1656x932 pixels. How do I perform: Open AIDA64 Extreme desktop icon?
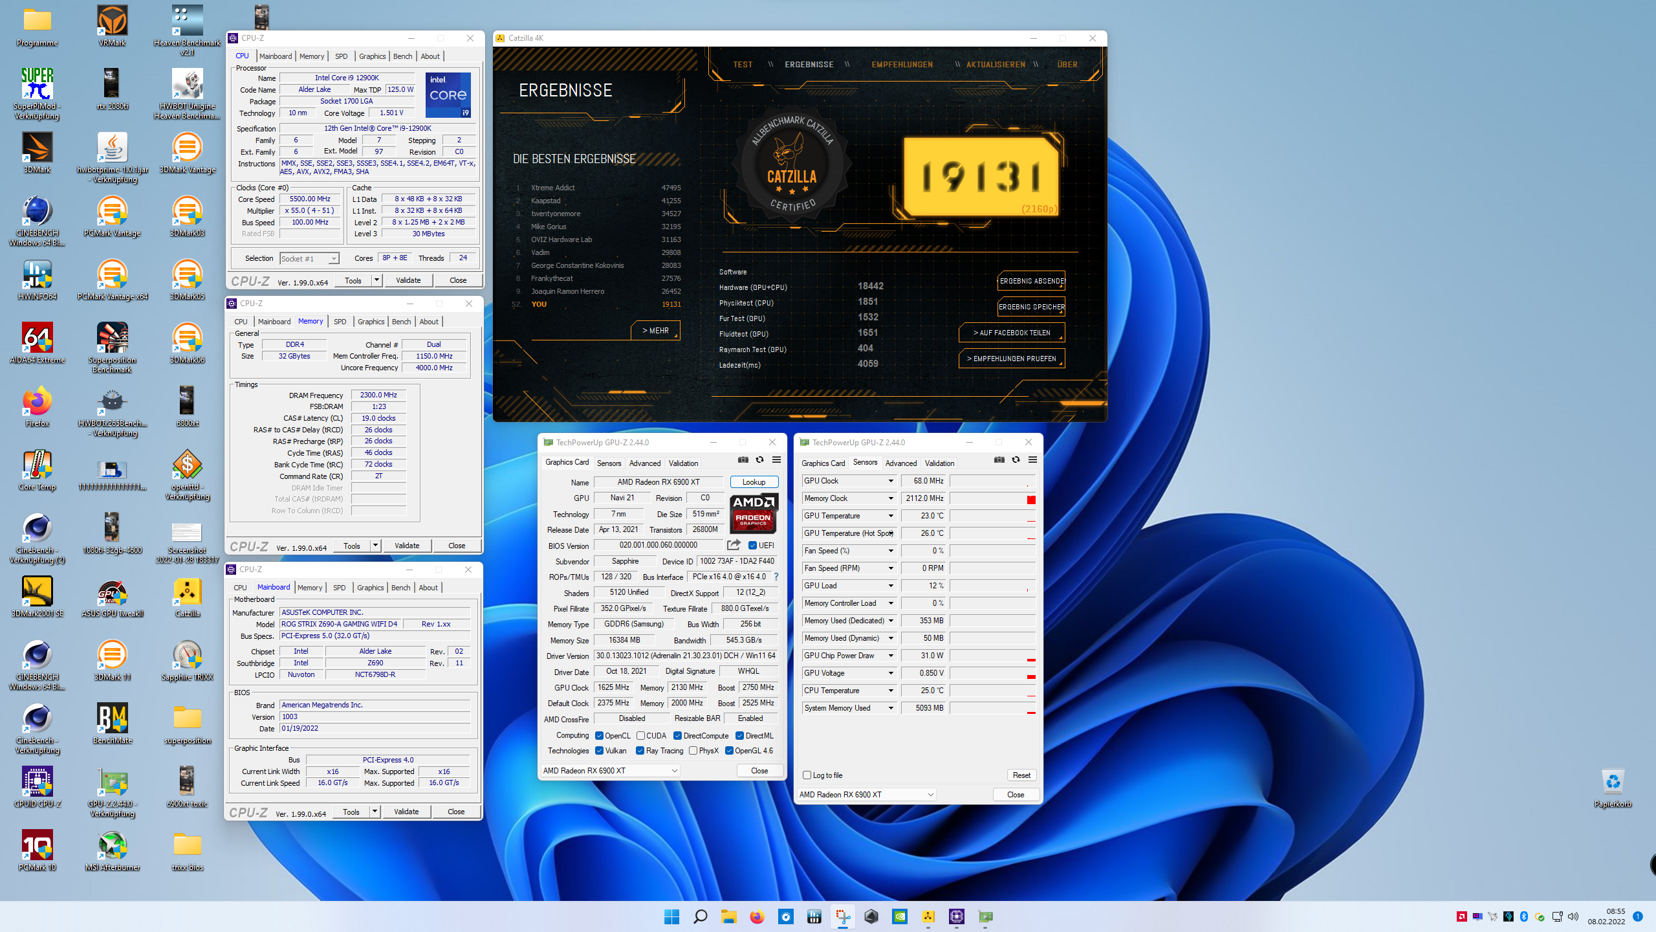[x=37, y=343]
